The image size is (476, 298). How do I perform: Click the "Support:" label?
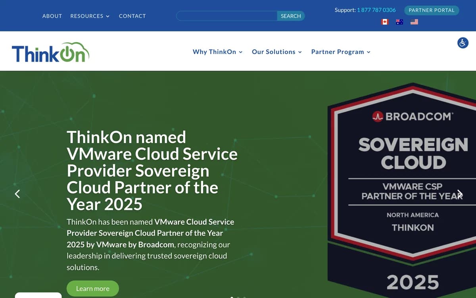[345, 10]
